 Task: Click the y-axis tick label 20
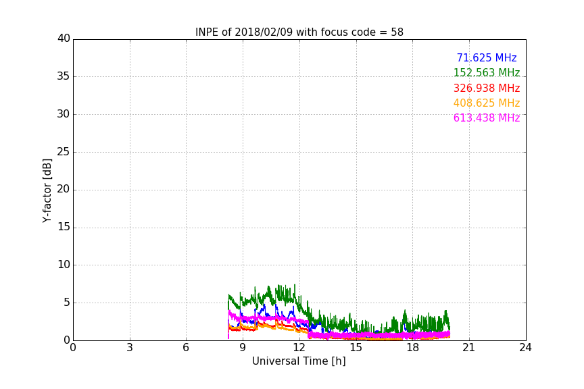(x=64, y=189)
